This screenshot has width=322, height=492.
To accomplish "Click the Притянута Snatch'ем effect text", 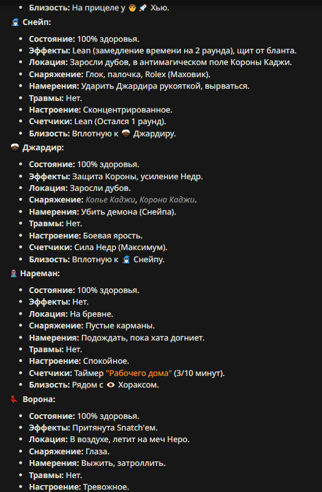I will 115,428.
